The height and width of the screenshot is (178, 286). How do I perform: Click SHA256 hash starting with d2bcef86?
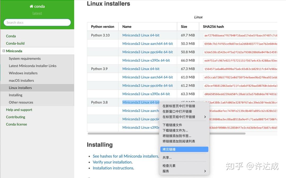pos(240,86)
